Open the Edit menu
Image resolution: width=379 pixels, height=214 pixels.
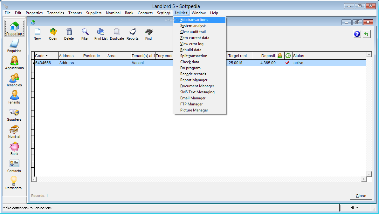click(x=18, y=13)
